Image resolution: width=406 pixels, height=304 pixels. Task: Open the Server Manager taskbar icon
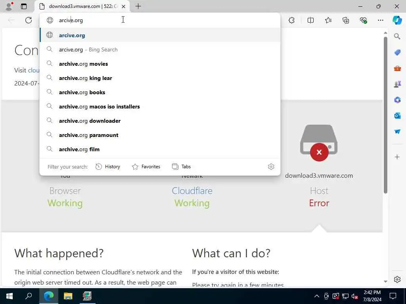(x=87, y=296)
